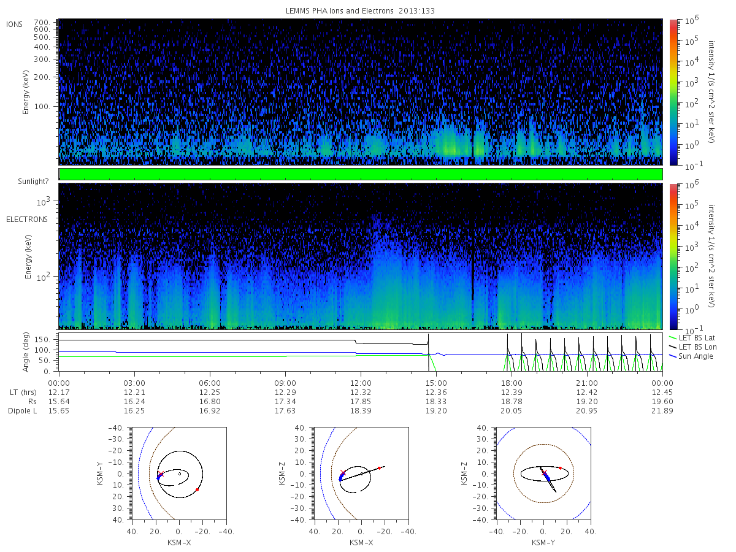Image resolution: width=736 pixels, height=552 pixels.
Task: Click the ELECTRONS label of middle spectrogram
Action: coord(27,220)
